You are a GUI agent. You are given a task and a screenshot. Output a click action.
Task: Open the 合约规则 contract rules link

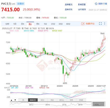(x=82, y=9)
